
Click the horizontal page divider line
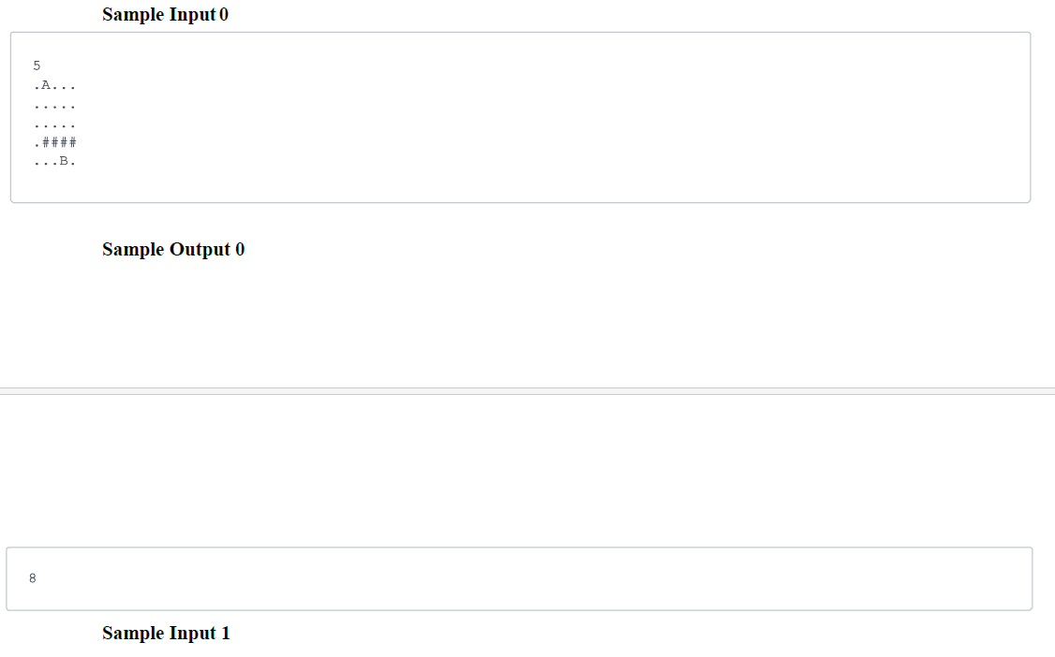click(527, 391)
